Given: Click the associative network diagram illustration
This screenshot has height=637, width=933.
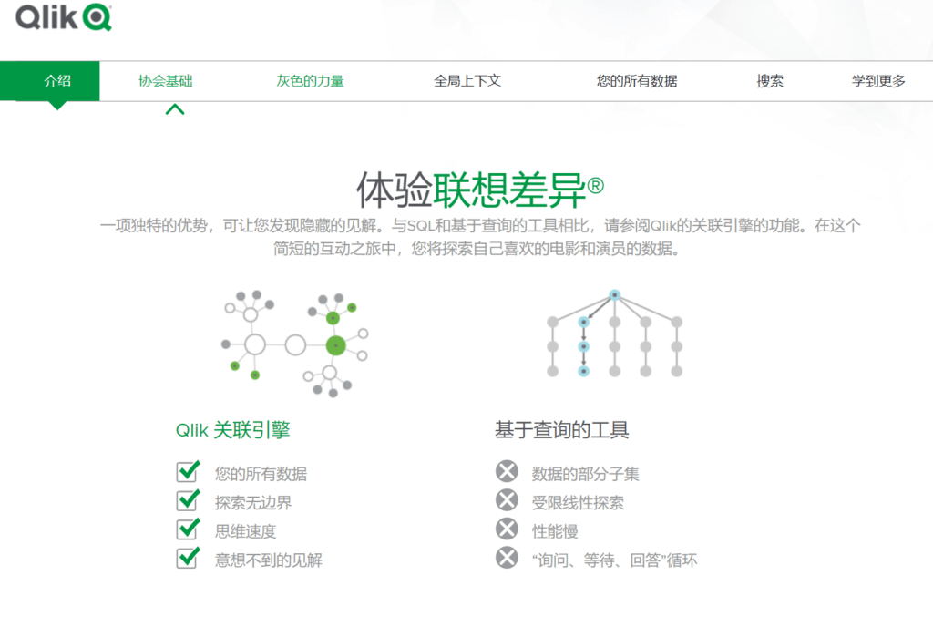Looking at the screenshot, I should (x=294, y=344).
